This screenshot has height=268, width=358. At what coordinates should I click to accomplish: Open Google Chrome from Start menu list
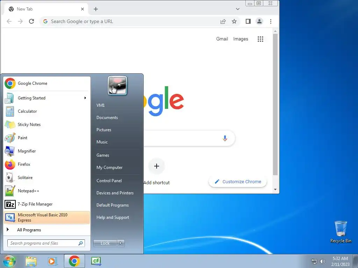[46, 83]
